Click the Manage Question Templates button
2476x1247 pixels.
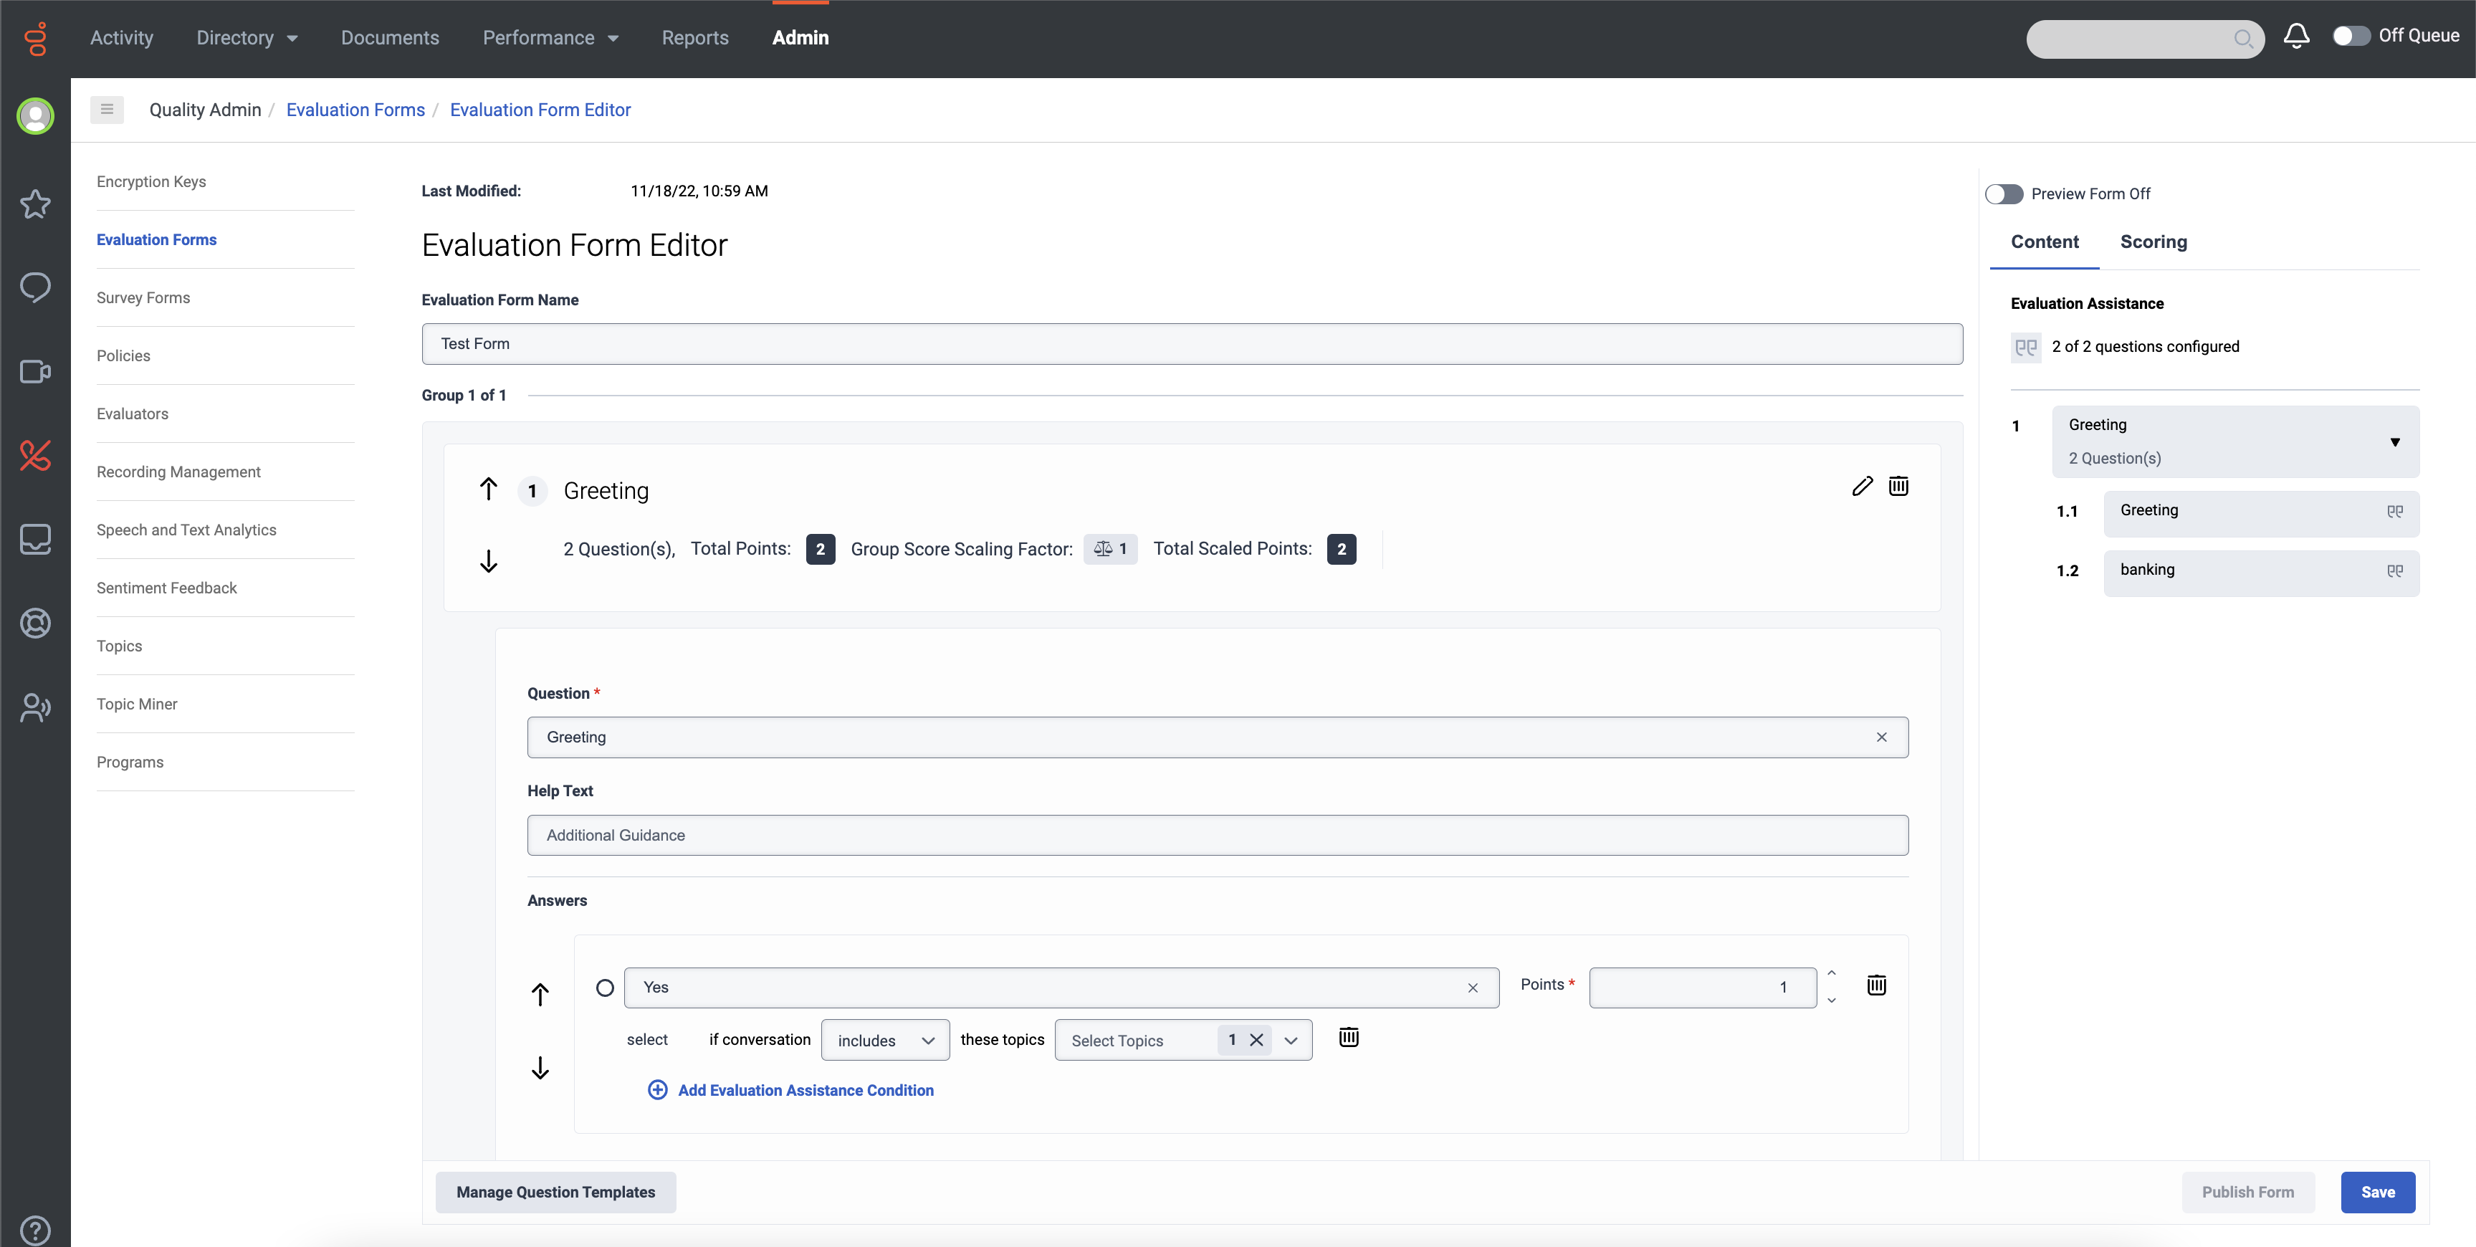pyautogui.click(x=555, y=1191)
